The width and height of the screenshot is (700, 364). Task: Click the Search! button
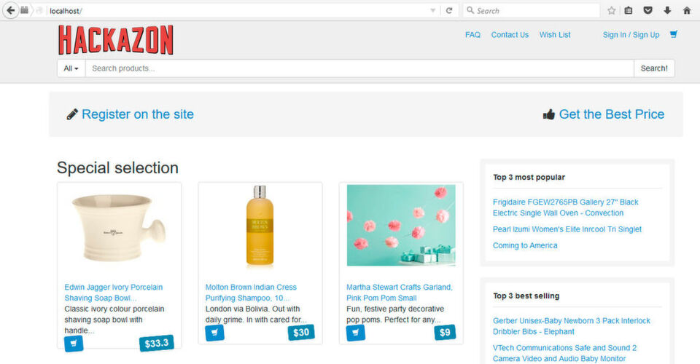654,68
